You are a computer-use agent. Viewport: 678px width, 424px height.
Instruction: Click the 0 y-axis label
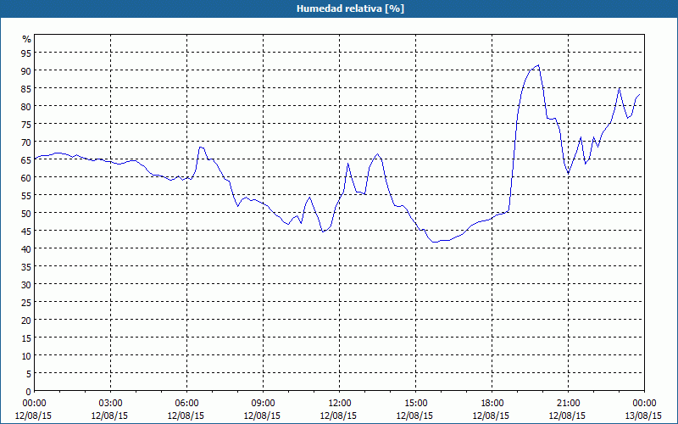29,391
